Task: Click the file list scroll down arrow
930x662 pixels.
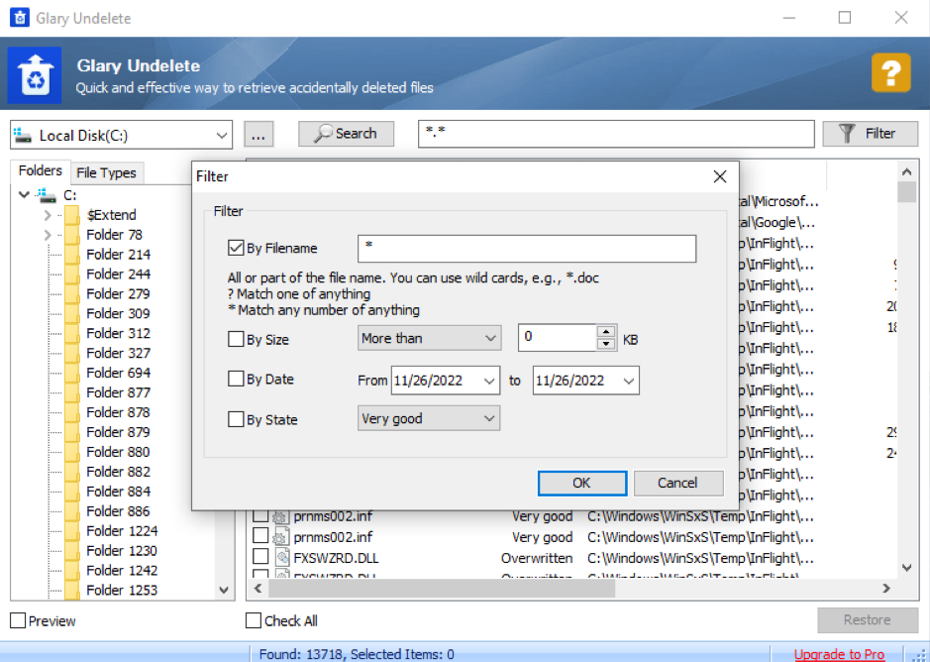Action: [x=907, y=568]
